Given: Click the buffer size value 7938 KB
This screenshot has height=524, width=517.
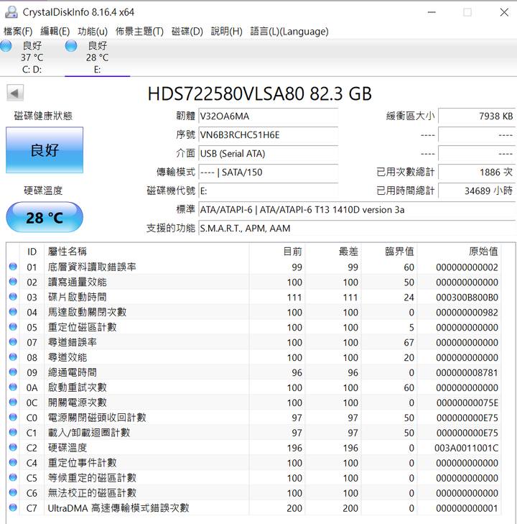Looking at the screenshot, I should coord(477,116).
